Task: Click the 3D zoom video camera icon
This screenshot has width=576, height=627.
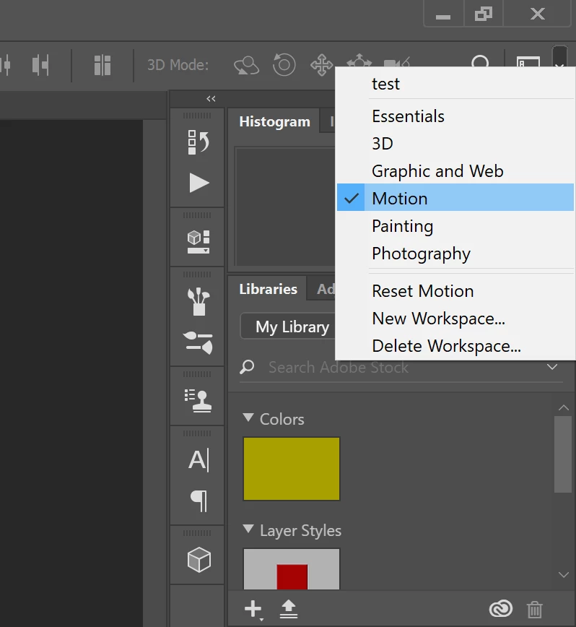Action: 397,62
